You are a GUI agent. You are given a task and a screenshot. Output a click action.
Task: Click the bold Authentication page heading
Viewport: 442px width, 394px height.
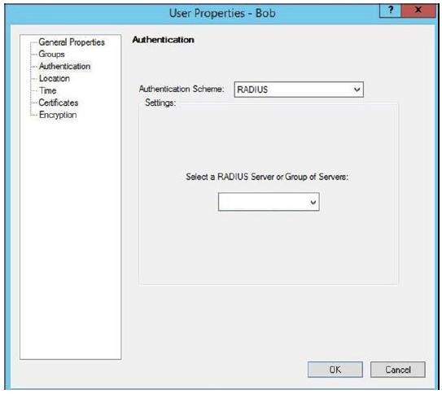(x=164, y=40)
